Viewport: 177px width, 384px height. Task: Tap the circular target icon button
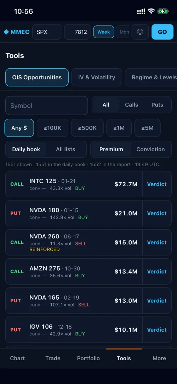140,32
